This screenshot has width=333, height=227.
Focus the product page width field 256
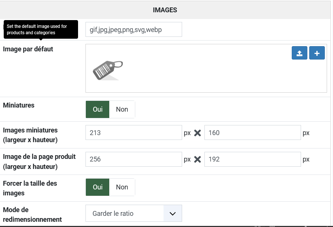(133, 159)
